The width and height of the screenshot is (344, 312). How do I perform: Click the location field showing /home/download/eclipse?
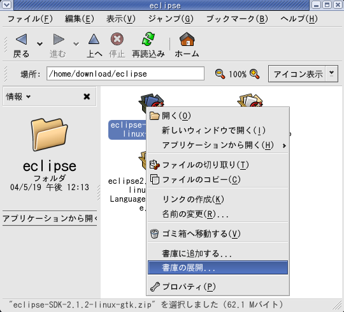(x=125, y=73)
